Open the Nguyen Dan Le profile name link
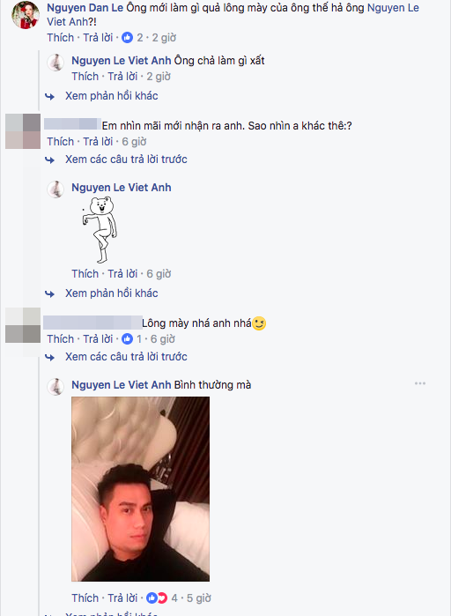The image size is (451, 616). pyautogui.click(x=85, y=7)
